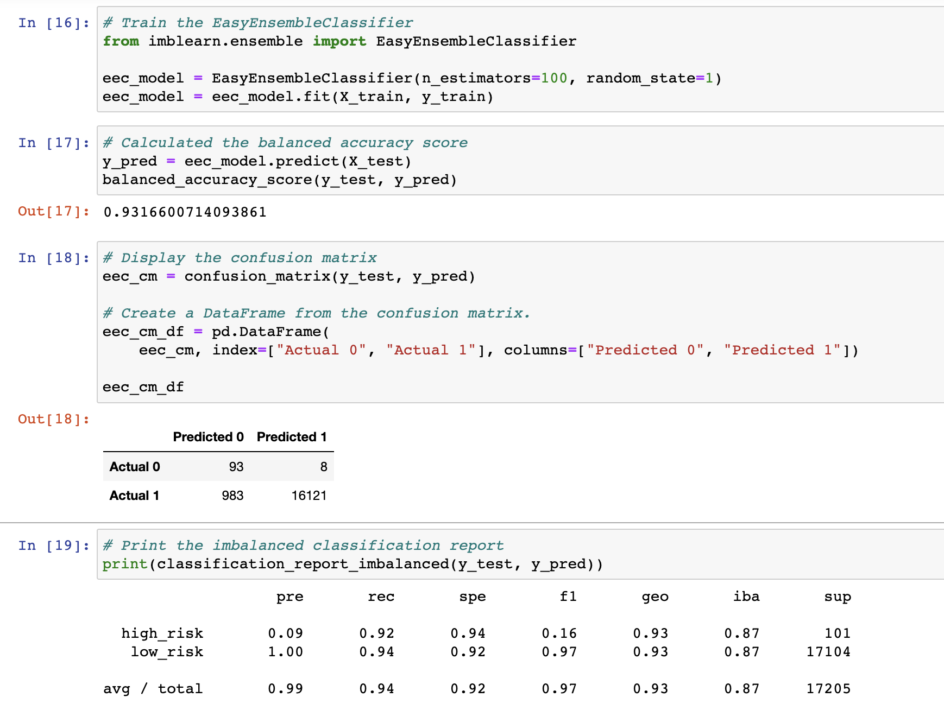Select the 0.9316600714093861 output value
The height and width of the screenshot is (710, 944).
click(185, 212)
